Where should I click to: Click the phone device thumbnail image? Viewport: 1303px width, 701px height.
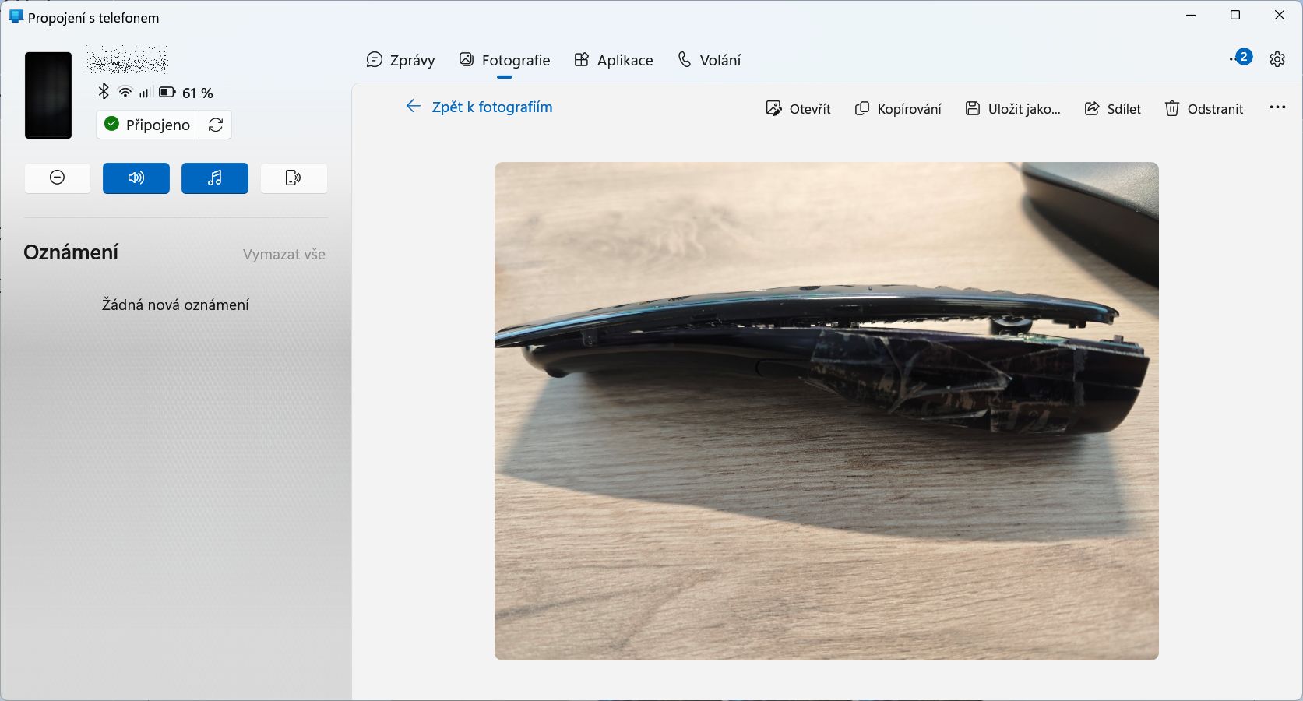pos(48,95)
